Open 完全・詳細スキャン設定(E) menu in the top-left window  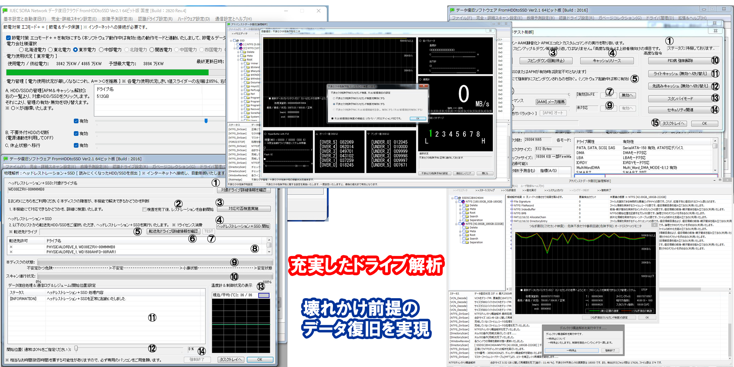pos(74,19)
